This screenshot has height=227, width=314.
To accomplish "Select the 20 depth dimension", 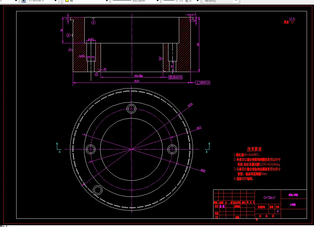I will [x=172, y=66].
